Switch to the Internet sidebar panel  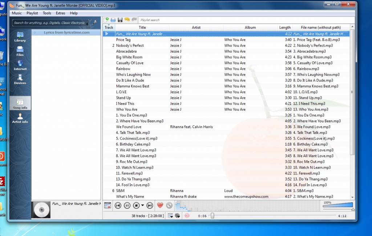tap(20, 65)
